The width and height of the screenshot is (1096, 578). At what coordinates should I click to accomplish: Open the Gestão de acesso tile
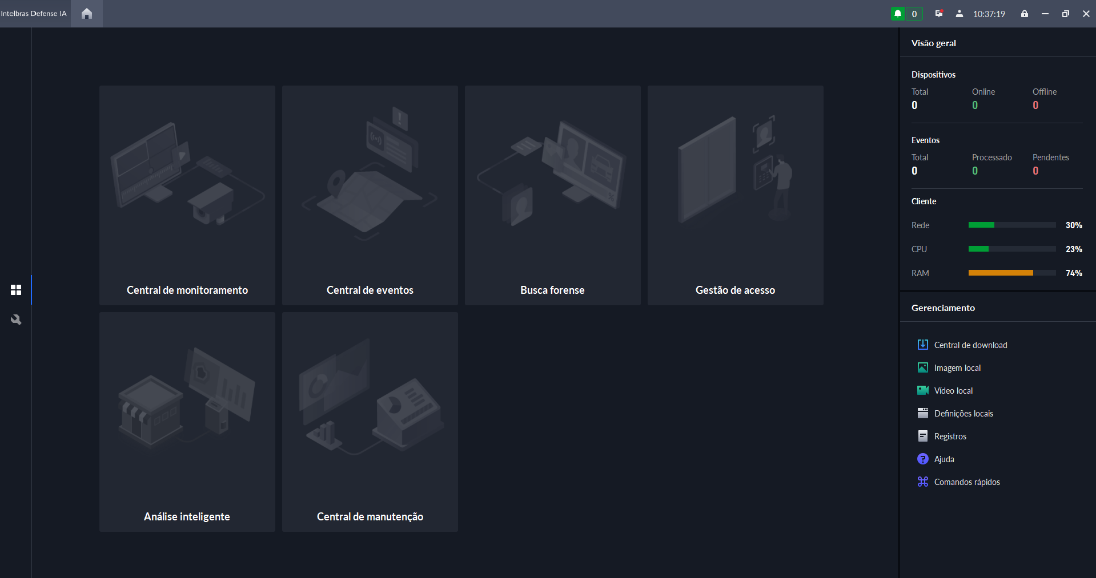pyautogui.click(x=736, y=195)
